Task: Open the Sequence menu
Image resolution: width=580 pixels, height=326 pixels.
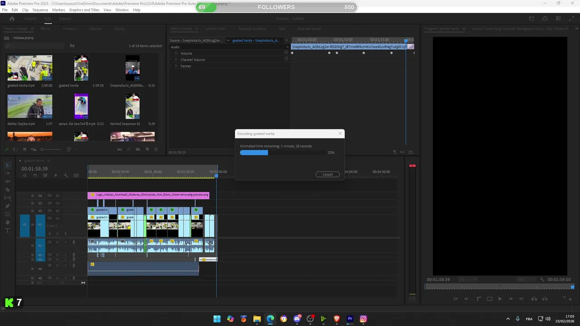Action: (40, 10)
